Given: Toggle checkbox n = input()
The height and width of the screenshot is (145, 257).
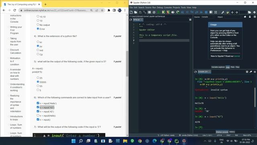Looking at the screenshot, I should pos(38,120).
